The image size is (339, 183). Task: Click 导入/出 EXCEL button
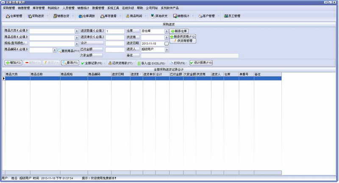tap(151, 63)
